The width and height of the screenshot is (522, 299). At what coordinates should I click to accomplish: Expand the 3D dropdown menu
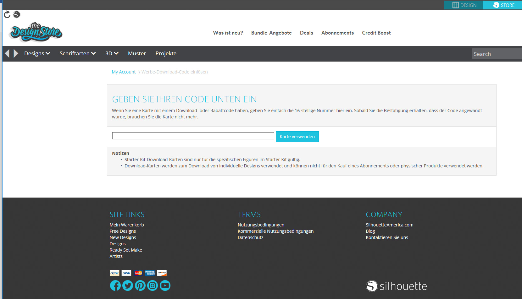[112, 53]
